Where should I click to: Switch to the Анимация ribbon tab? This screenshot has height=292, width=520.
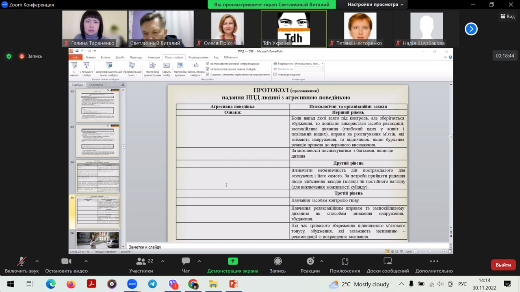(x=154, y=58)
